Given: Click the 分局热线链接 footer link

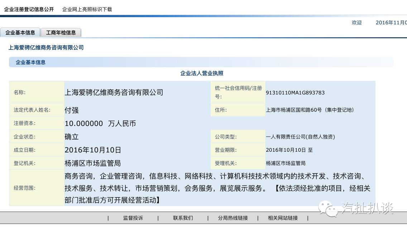Looking at the screenshot, I should [233, 218].
